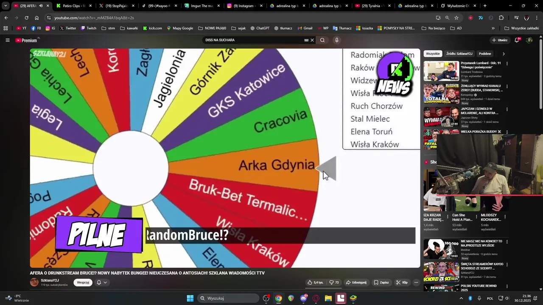Open subscription notification bell dropdown
Image resolution: width=543 pixels, height=305 pixels.
pos(102,283)
